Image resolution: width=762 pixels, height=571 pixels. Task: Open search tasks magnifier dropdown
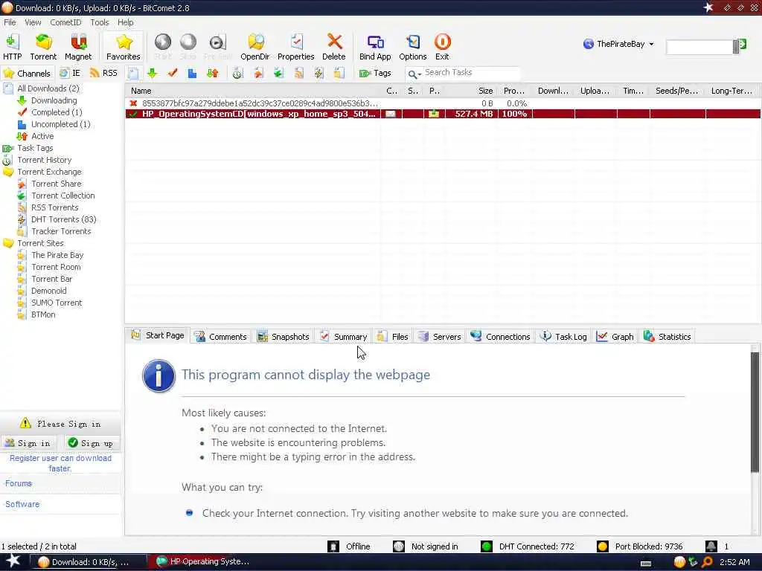click(414, 74)
